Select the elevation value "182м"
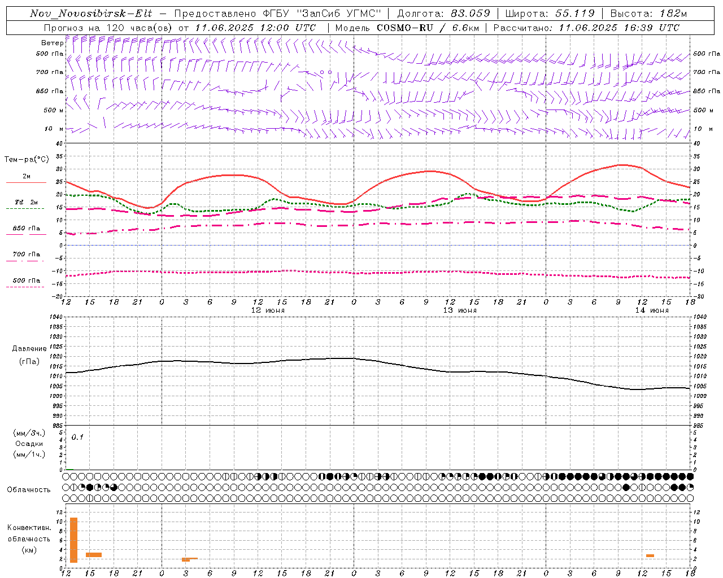The image size is (723, 578). (673, 14)
